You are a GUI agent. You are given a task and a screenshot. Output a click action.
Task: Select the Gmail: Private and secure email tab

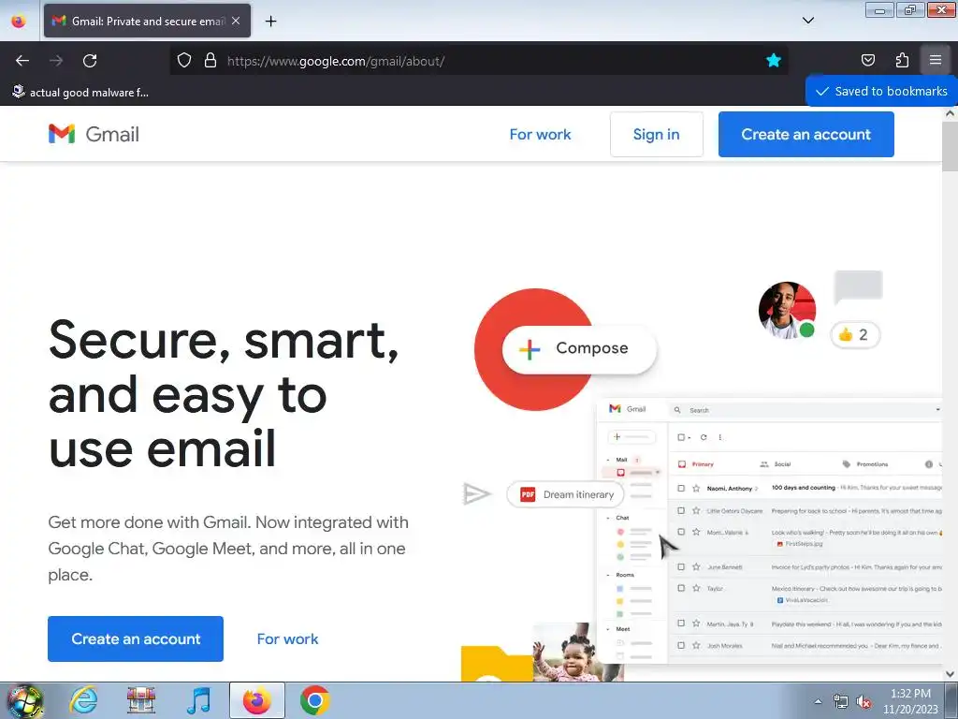pos(147,21)
